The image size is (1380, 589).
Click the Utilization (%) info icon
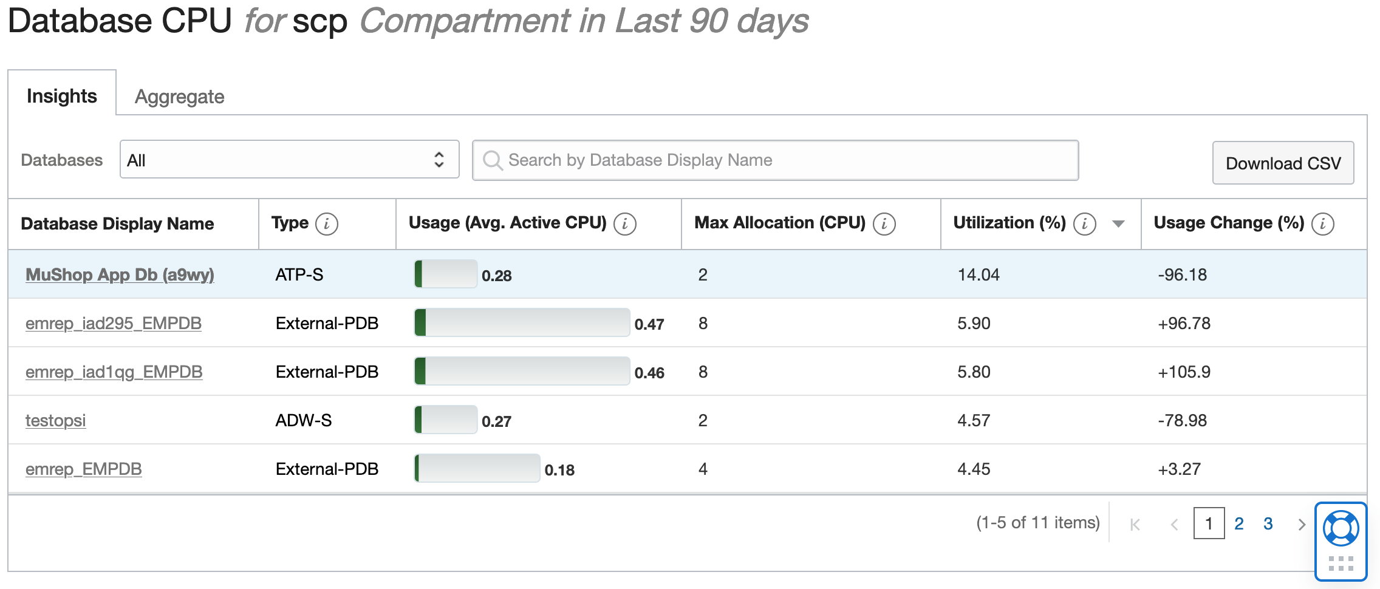[x=1085, y=224]
